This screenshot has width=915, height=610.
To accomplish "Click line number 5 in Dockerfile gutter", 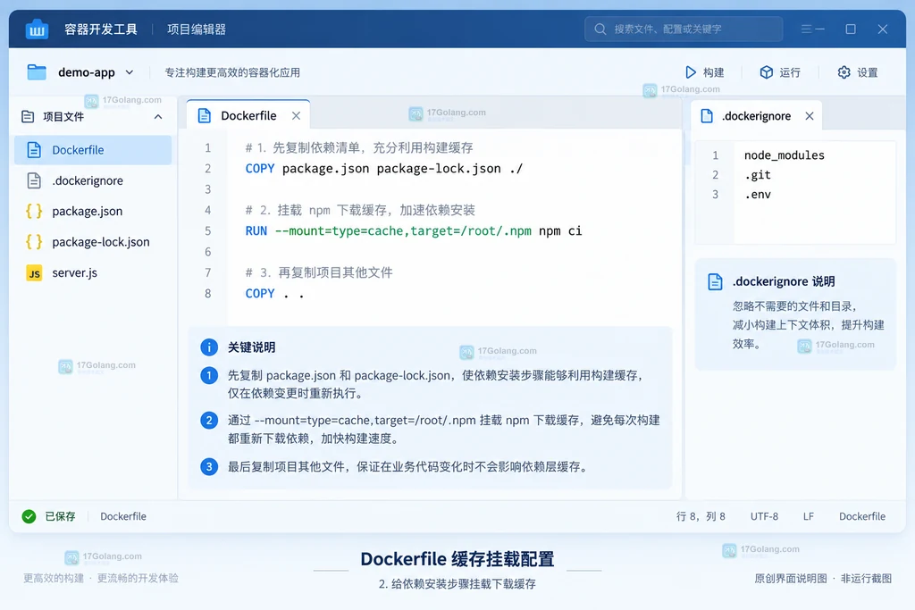I will [207, 231].
